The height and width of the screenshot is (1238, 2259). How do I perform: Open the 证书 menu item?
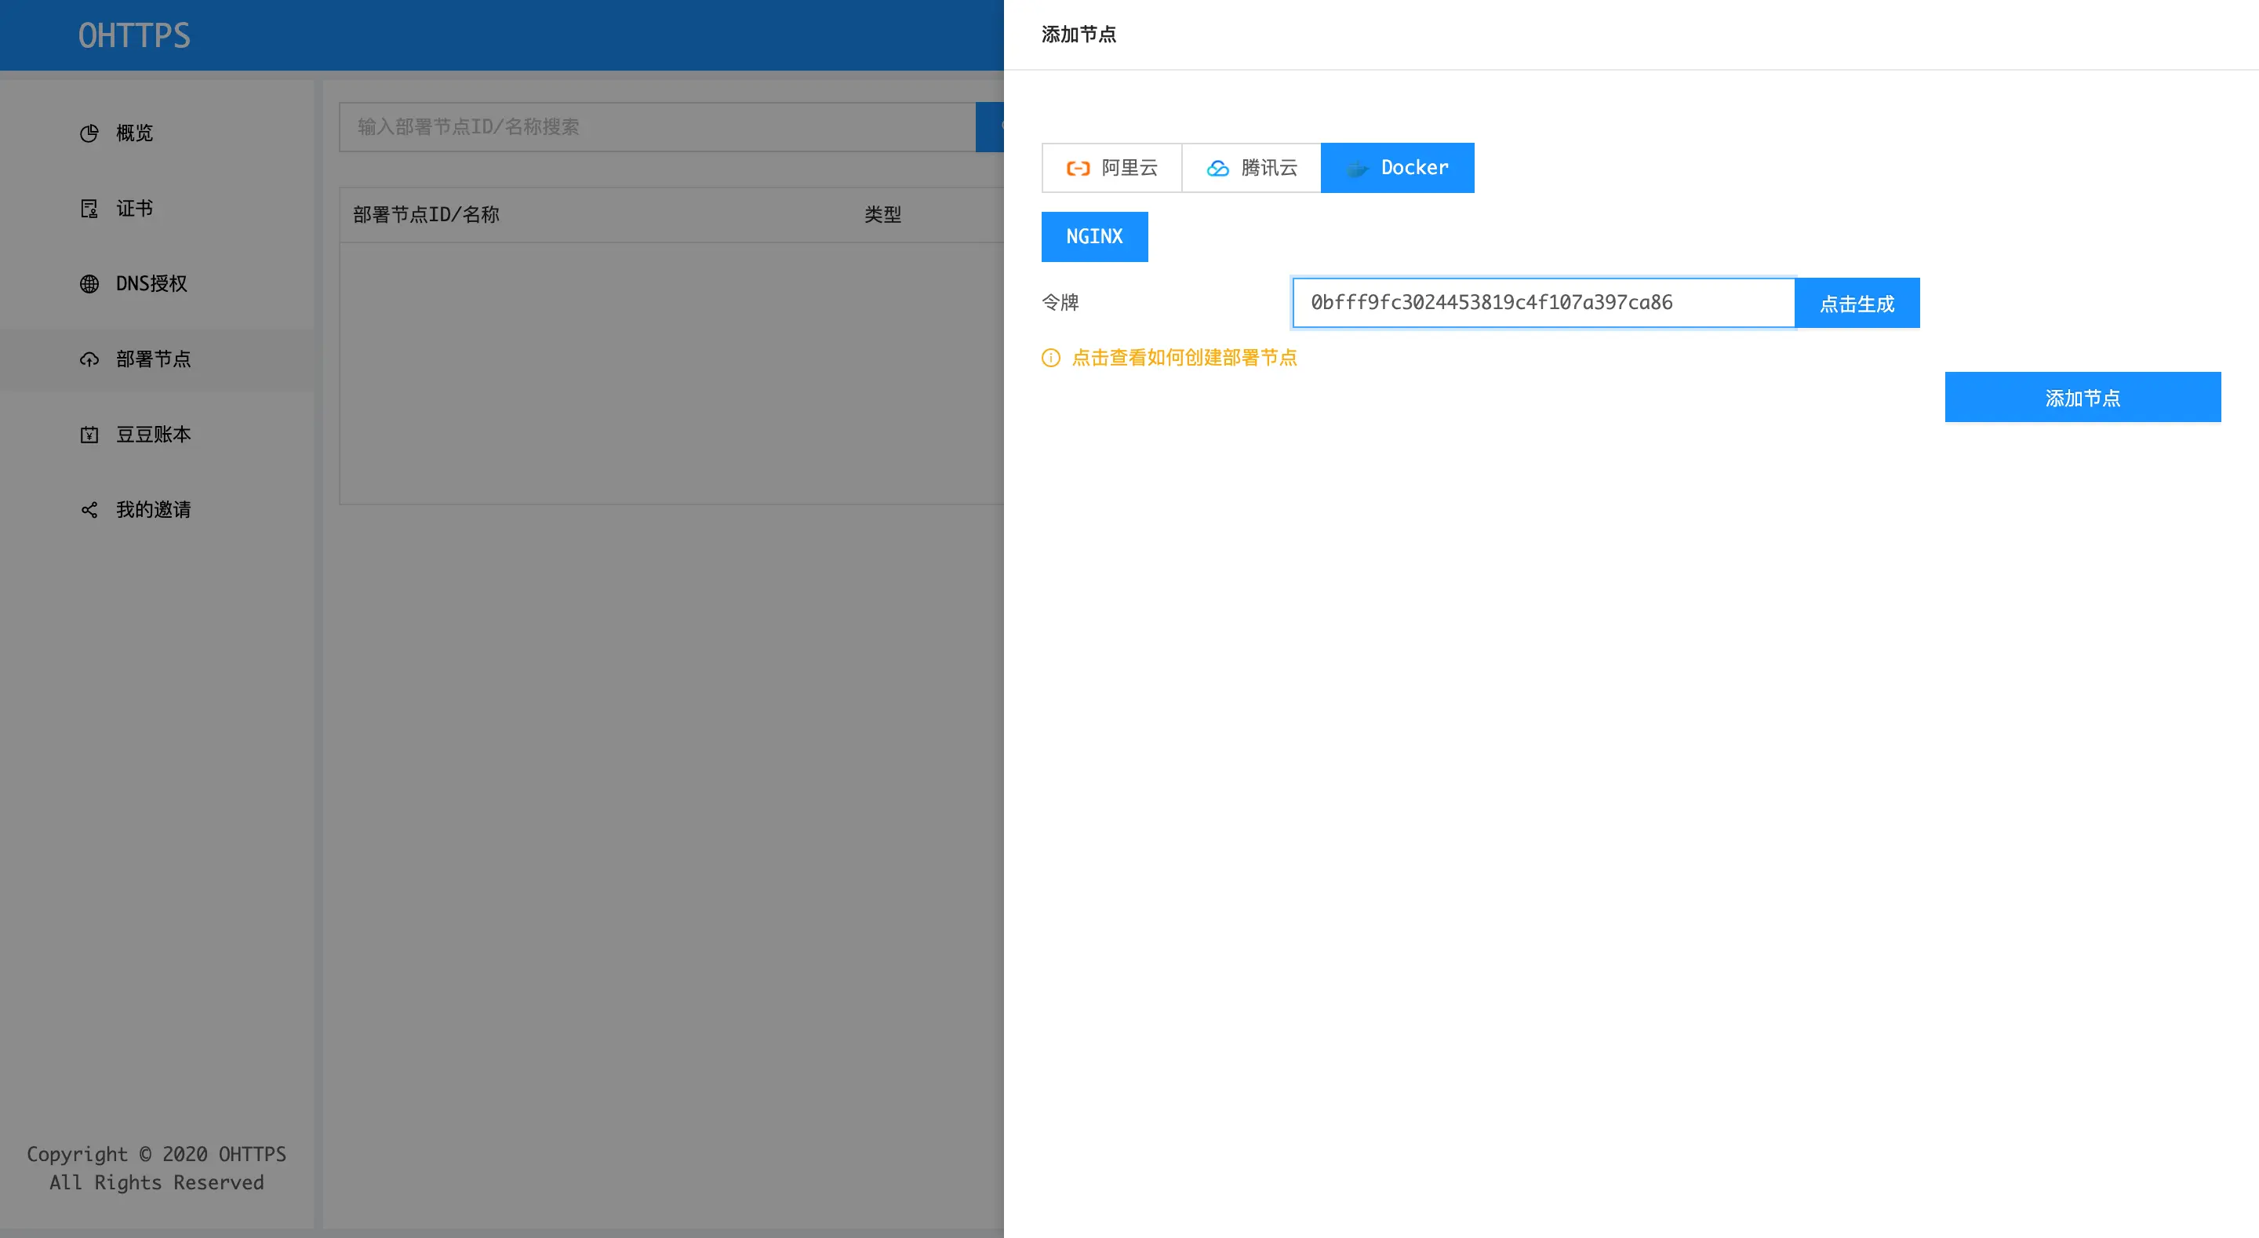pyautogui.click(x=135, y=209)
